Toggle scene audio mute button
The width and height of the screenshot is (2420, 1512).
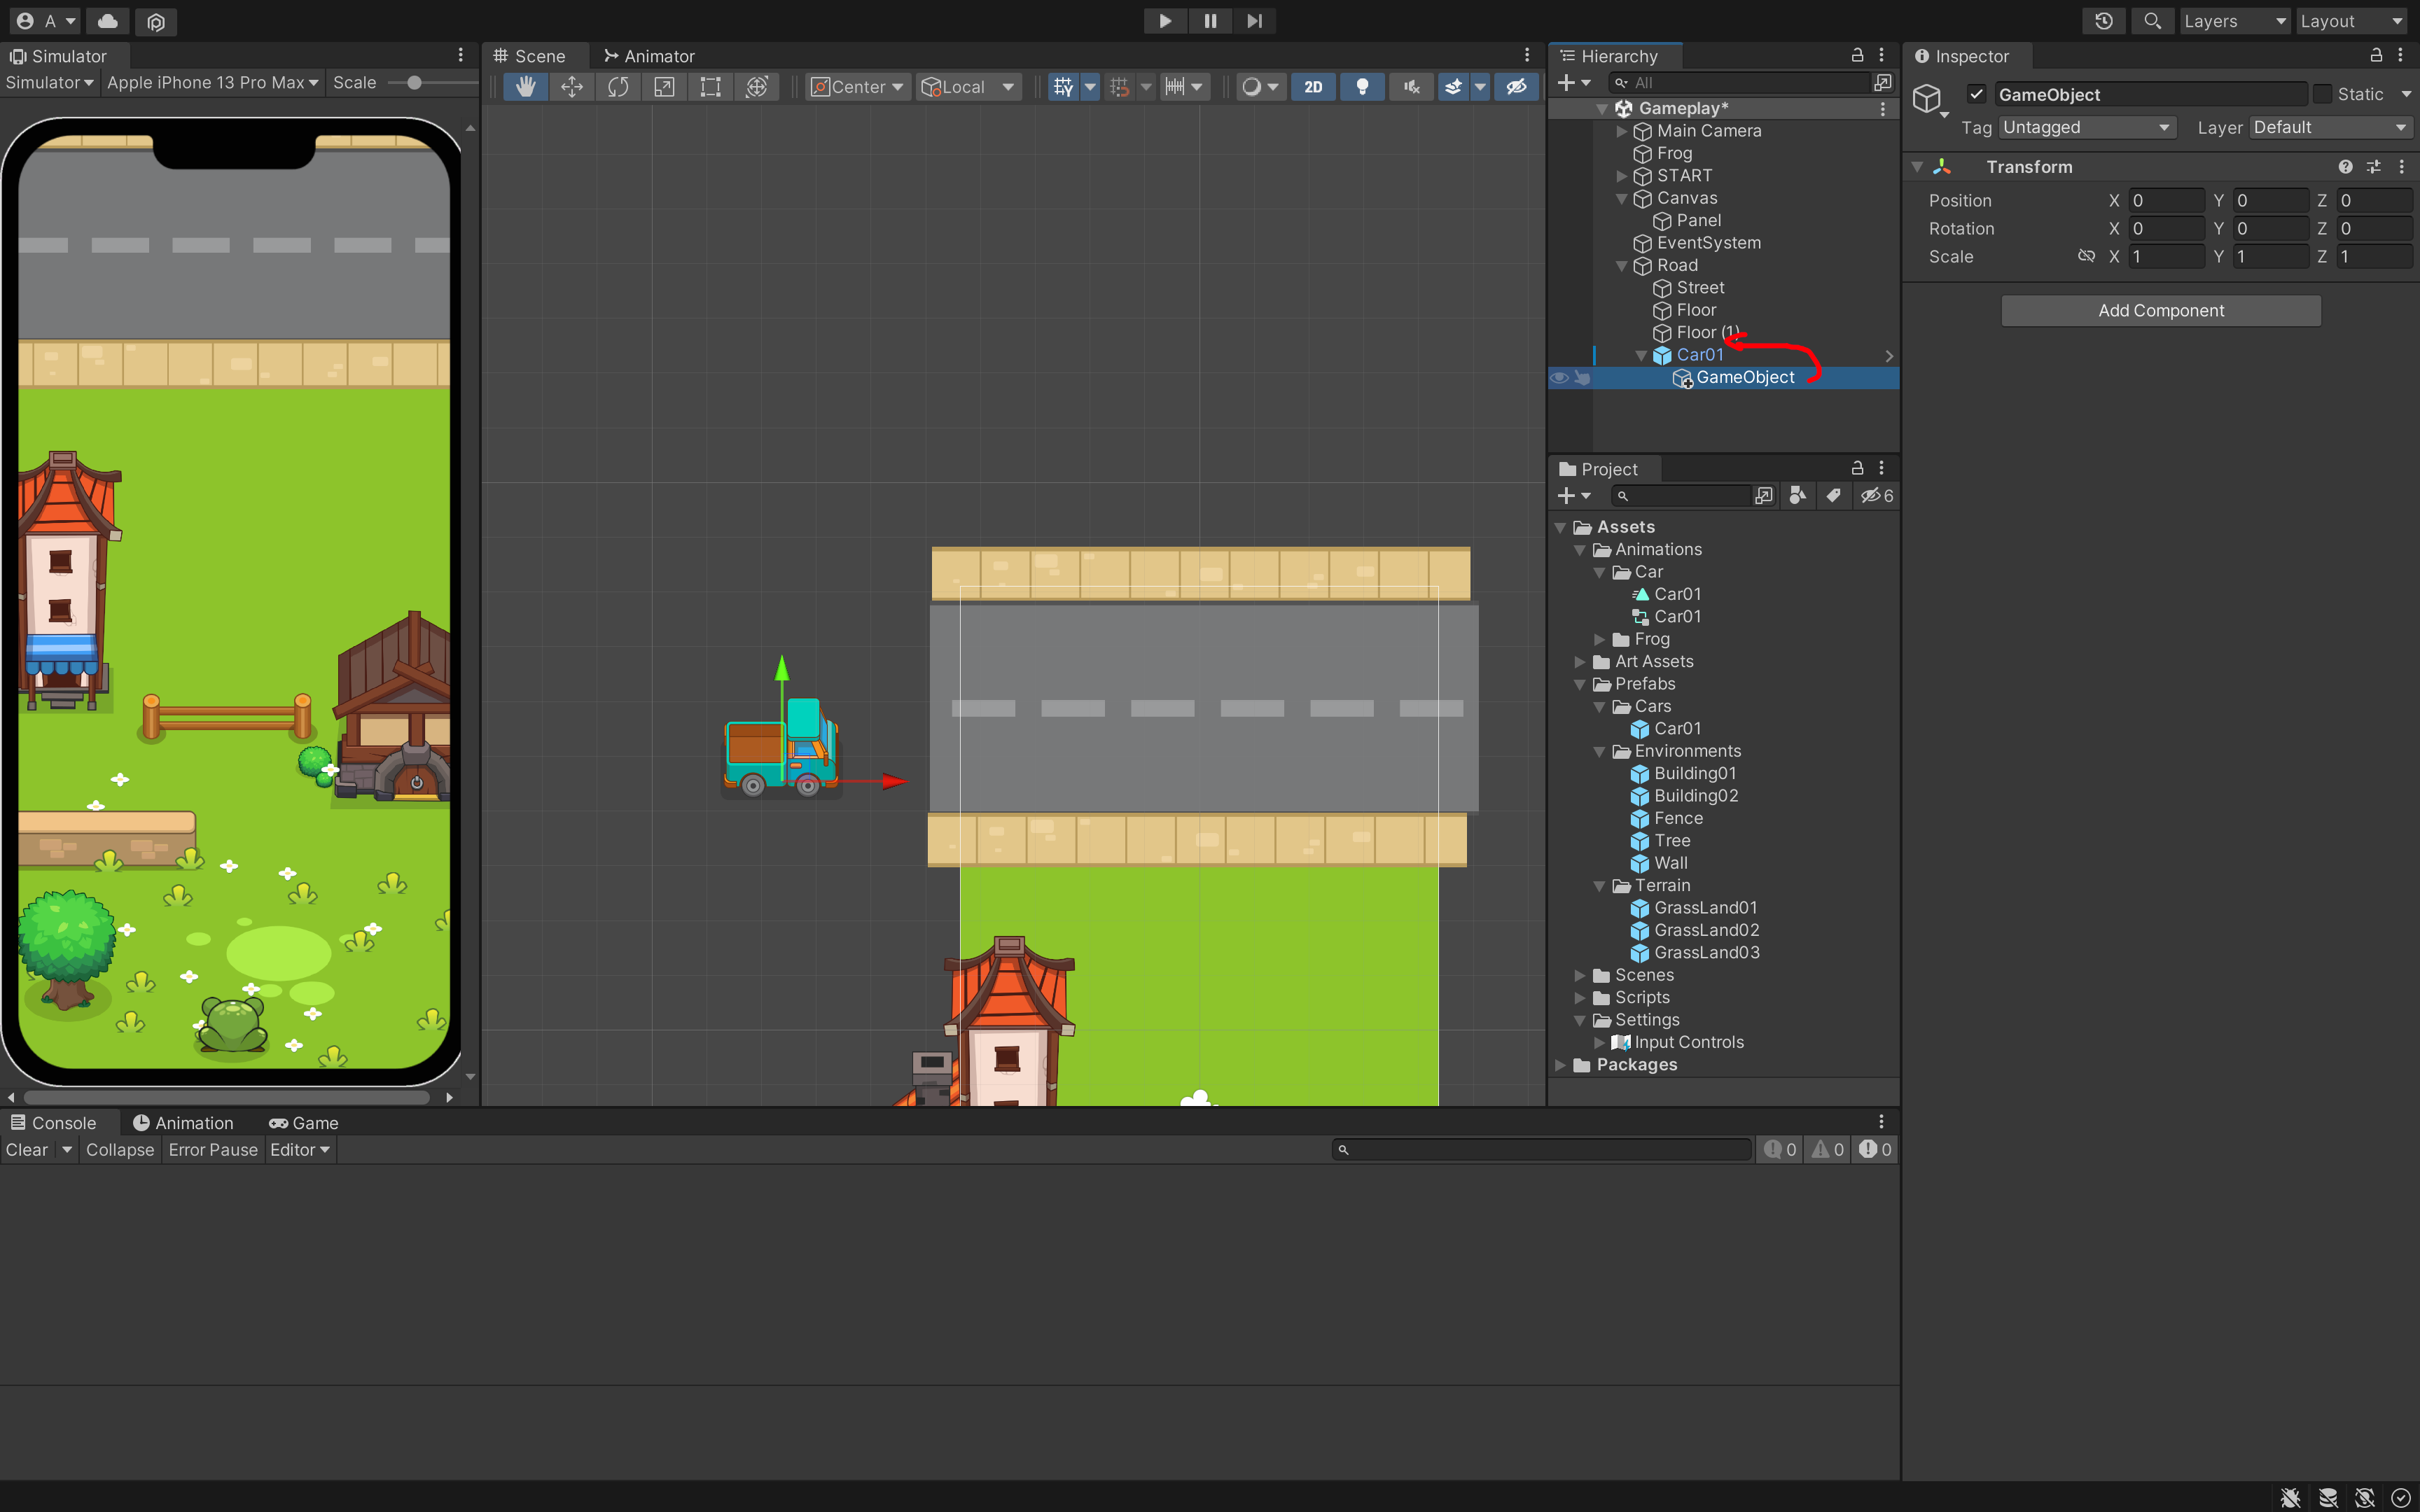tap(1411, 87)
